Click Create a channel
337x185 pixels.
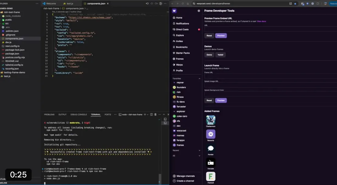[183, 181]
